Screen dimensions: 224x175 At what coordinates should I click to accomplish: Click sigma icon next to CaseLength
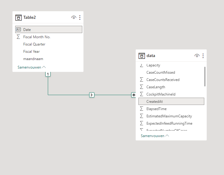pyautogui.click(x=141, y=87)
